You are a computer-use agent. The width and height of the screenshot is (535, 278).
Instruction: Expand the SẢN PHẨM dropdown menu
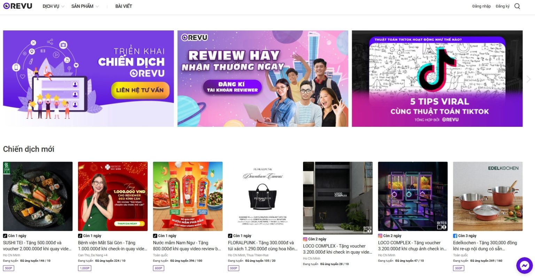tap(85, 6)
